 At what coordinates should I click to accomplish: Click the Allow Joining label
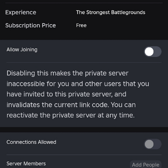coord(22,50)
